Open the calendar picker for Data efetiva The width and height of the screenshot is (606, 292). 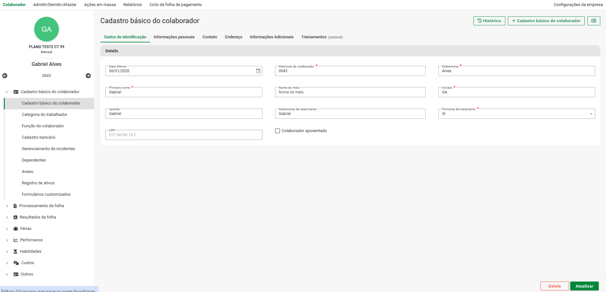pos(258,71)
